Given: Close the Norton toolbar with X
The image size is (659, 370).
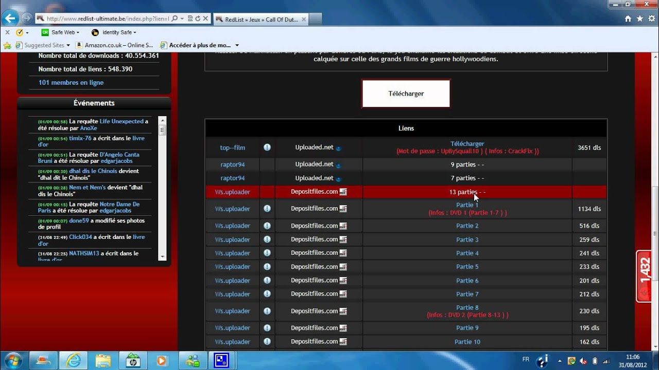Looking at the screenshot, I should [7, 32].
